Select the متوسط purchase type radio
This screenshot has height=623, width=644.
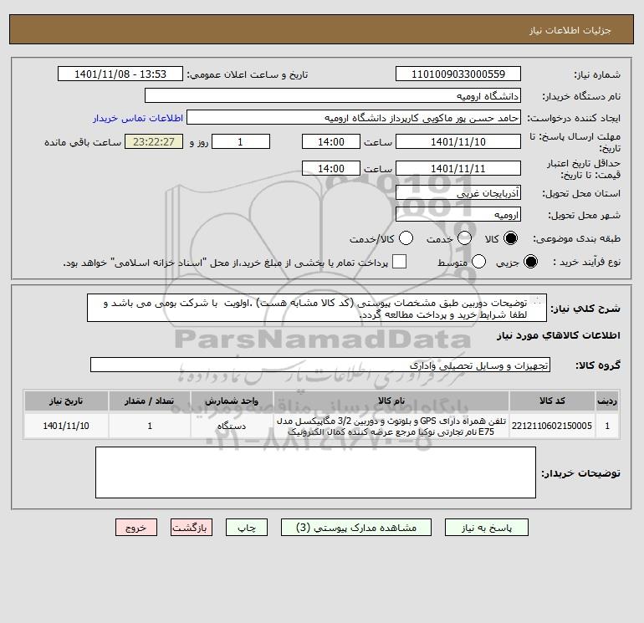[478, 262]
